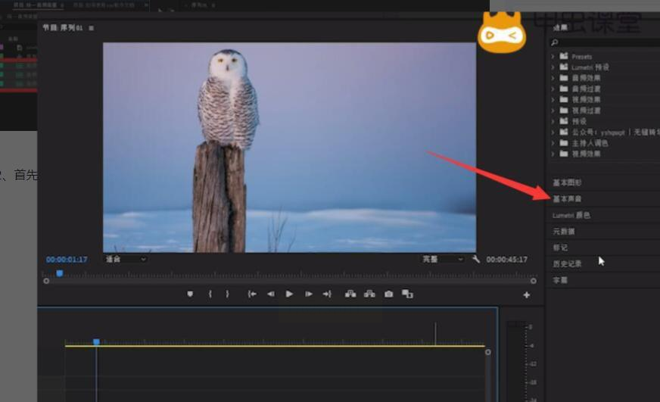Screen dimensions: 660x402
Task: Open the 完整 playback resolution dropdown
Action: coord(443,259)
